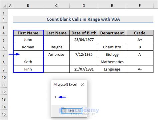Screen dimensions: 158x120
Task: Click the 'Microsoft Excel' dialog title
Action: point(65,84)
